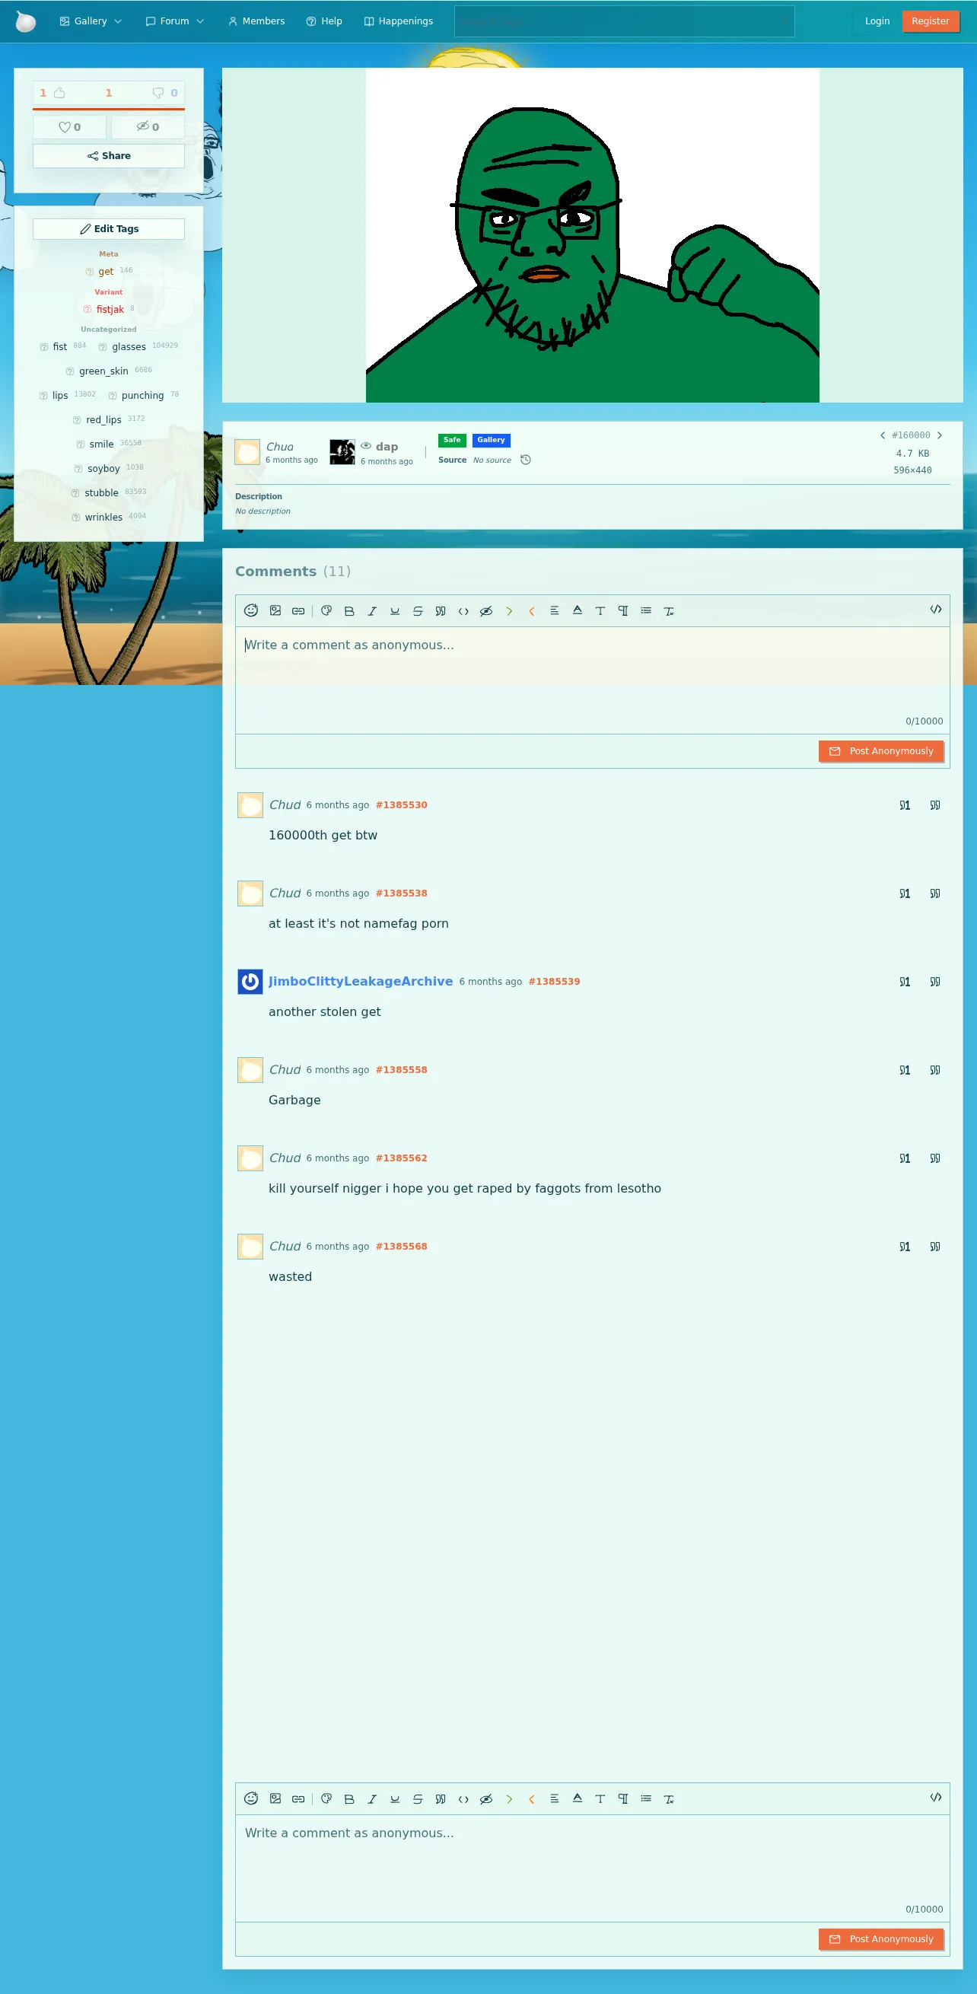Screen dimensions: 977x1994
Task: Select text highlight color in upper editor
Action: [578, 610]
